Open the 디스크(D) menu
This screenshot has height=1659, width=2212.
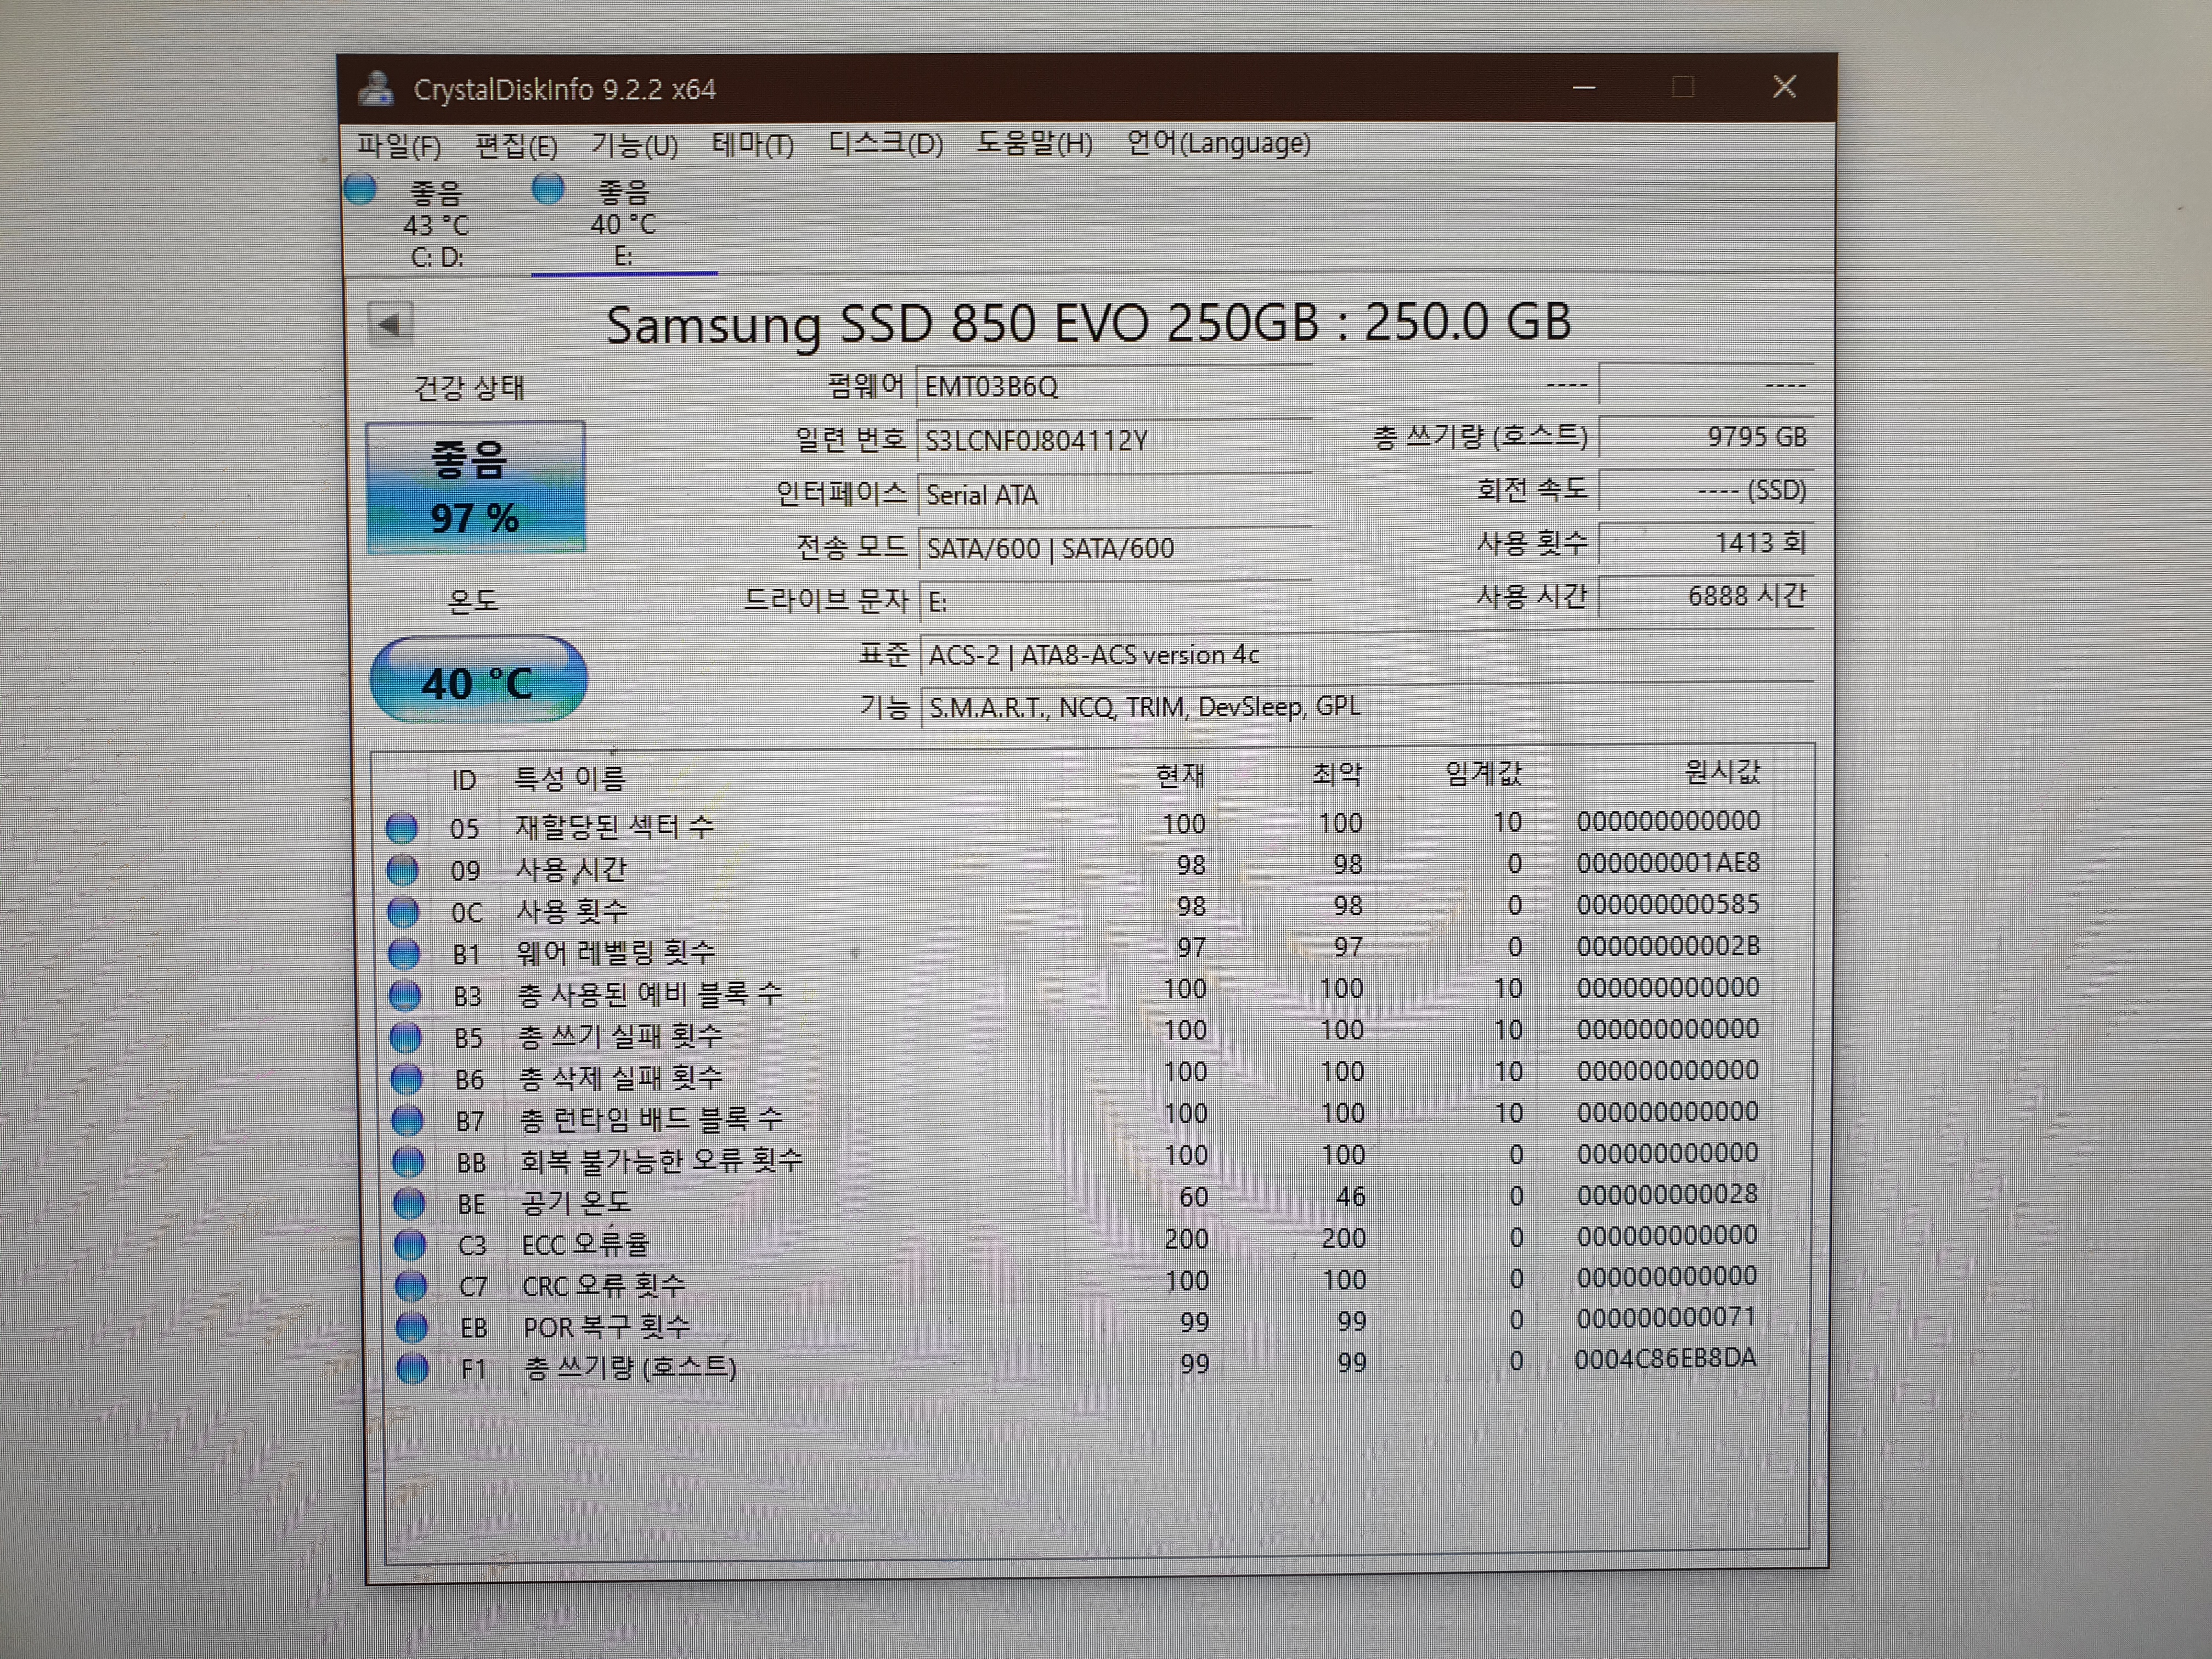(x=886, y=144)
